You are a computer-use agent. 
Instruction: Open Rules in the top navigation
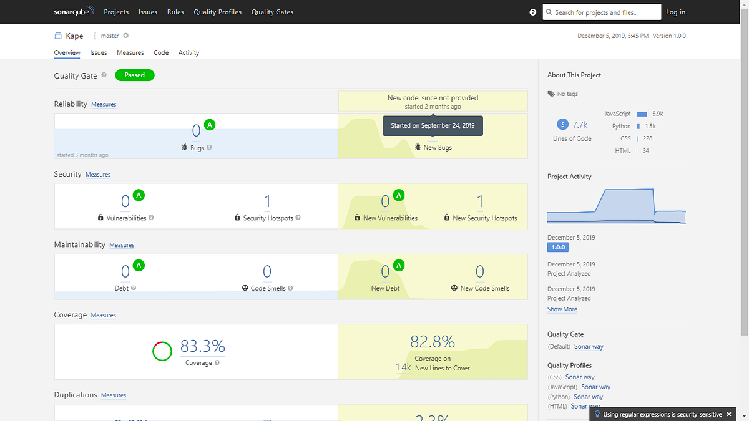pos(175,12)
